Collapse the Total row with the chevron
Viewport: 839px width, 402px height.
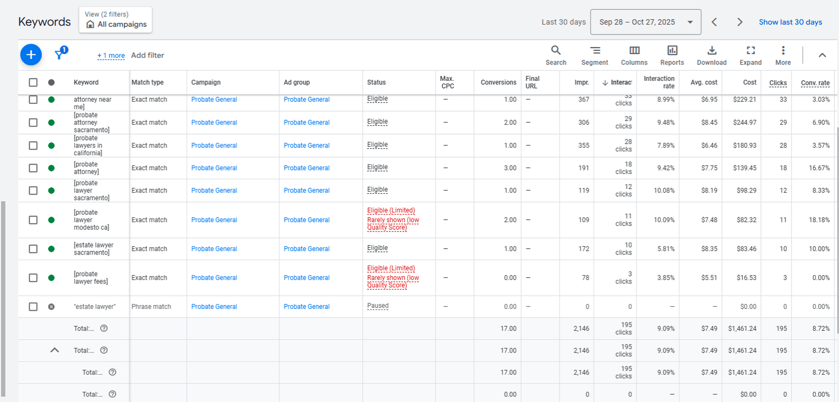pyautogui.click(x=55, y=350)
